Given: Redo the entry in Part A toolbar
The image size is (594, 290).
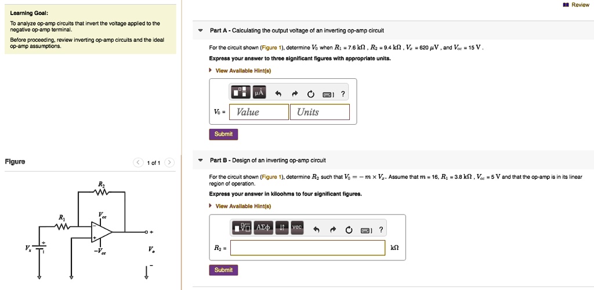Looking at the screenshot, I should pyautogui.click(x=294, y=93).
